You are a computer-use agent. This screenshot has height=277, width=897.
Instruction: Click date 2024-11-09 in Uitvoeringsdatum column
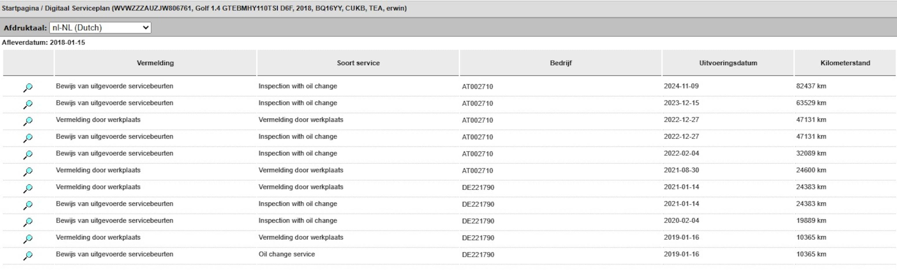681,86
